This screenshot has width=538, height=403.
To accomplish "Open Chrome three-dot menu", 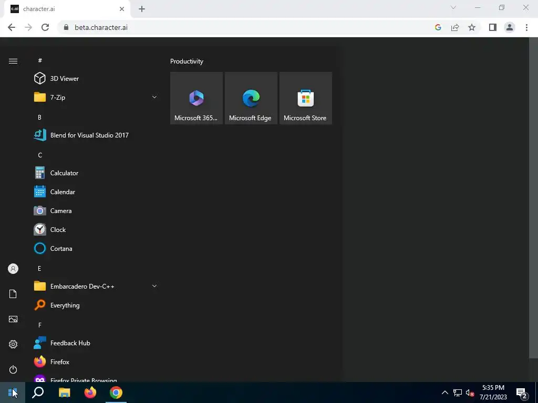I will point(526,27).
